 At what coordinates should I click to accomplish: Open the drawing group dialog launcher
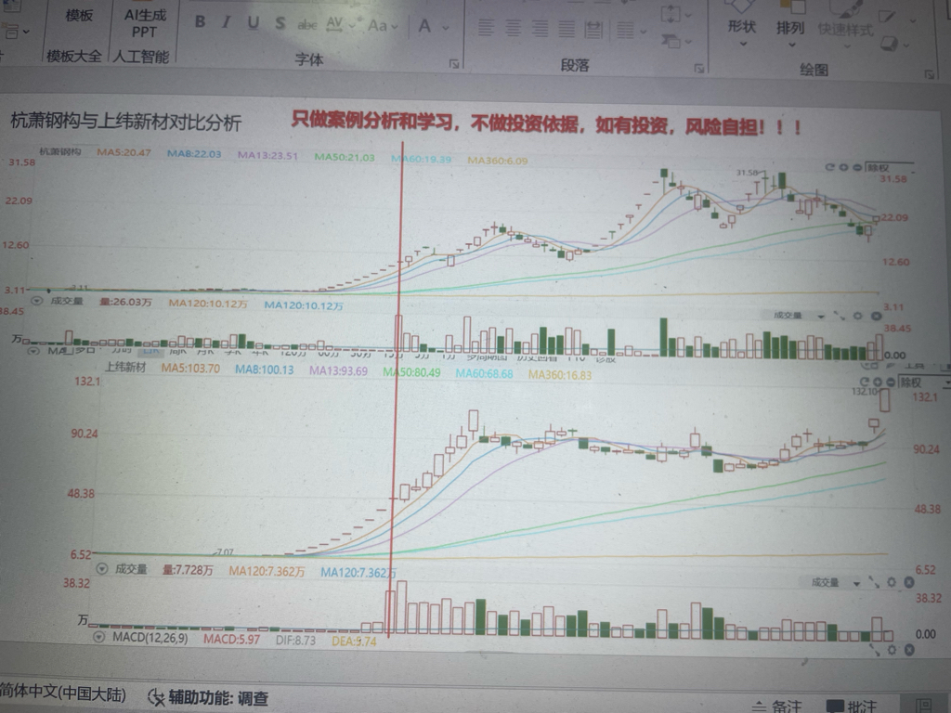[929, 74]
